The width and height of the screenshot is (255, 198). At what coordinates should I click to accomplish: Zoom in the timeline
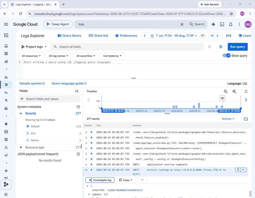coord(234,92)
